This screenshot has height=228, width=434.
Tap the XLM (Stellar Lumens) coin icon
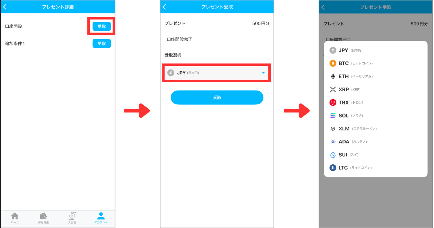(332, 128)
